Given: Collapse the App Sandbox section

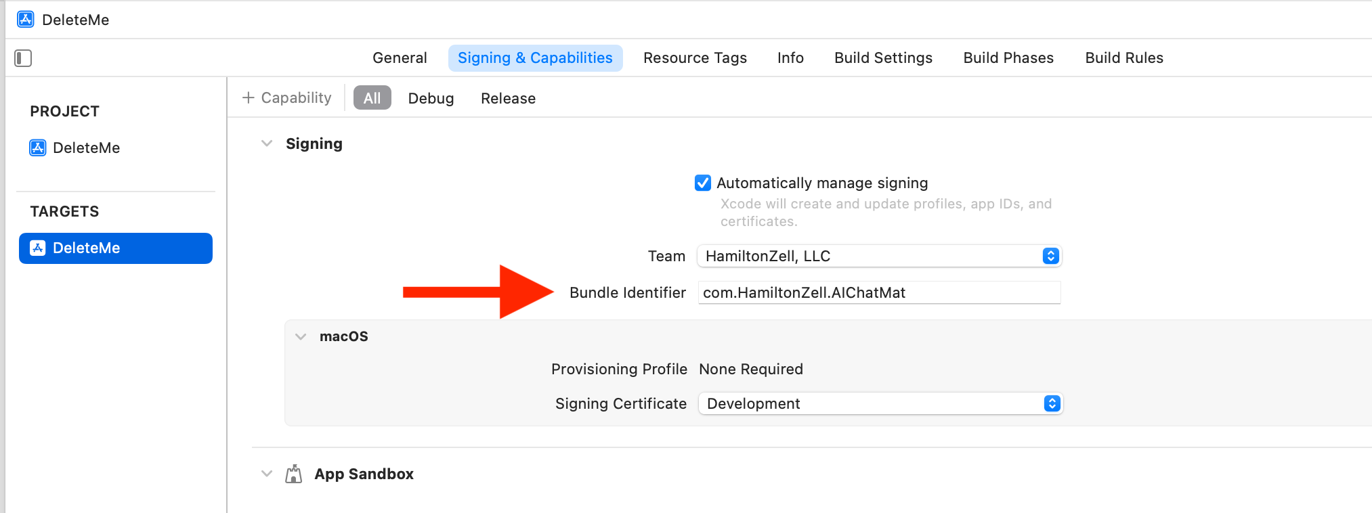Looking at the screenshot, I should pyautogui.click(x=267, y=474).
